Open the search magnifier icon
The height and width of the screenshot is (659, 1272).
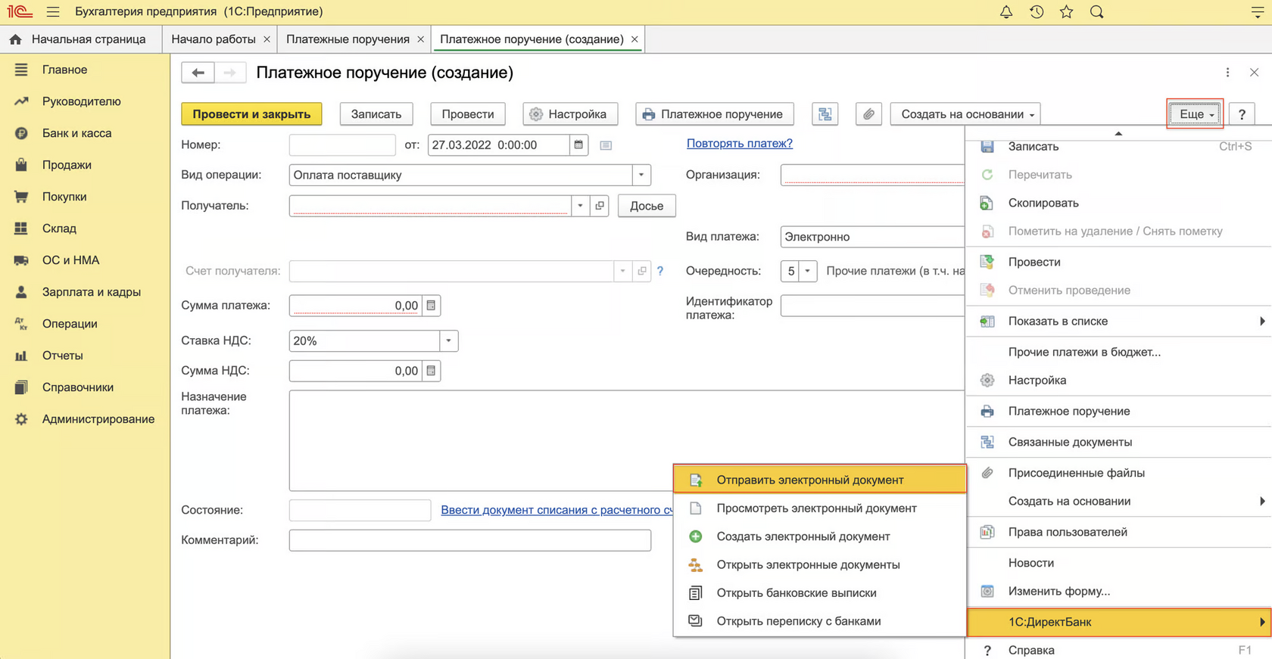[1096, 12]
